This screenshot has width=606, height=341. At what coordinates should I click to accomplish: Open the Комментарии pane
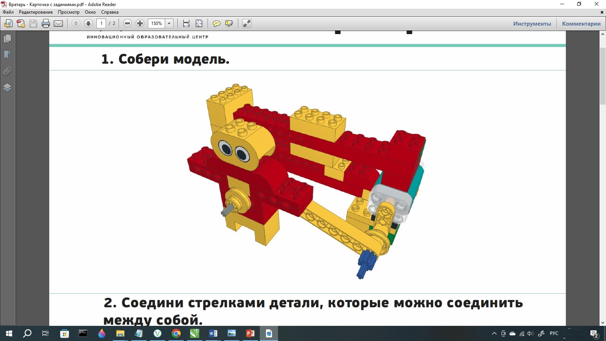581,23
